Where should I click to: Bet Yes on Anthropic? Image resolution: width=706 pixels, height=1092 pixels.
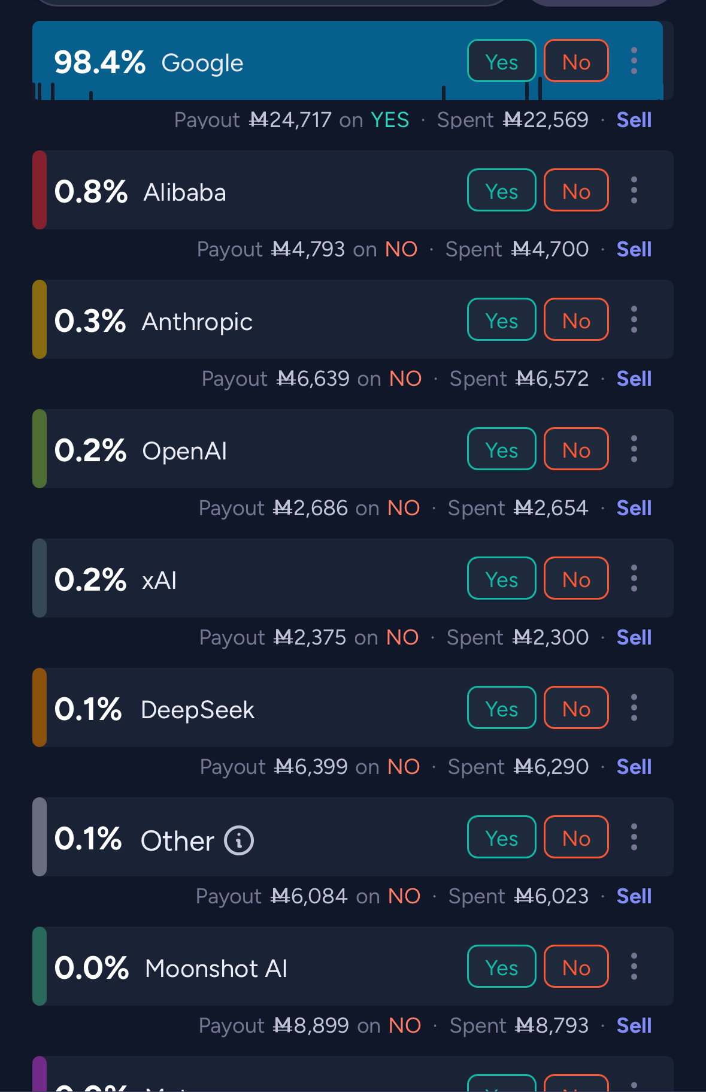click(x=501, y=320)
